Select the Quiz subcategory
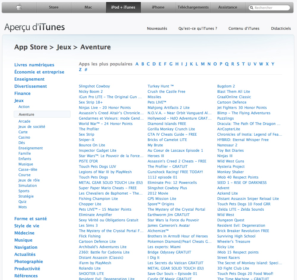Screen dimensions: 297x280 pyautogui.click(x=22, y=201)
